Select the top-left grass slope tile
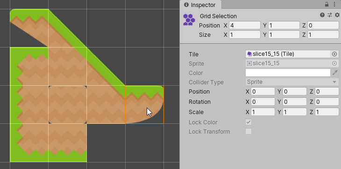 [29, 28]
